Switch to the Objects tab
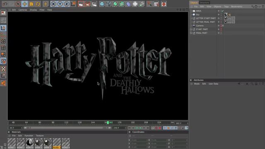Screen dimensions: 265x149 194,2
